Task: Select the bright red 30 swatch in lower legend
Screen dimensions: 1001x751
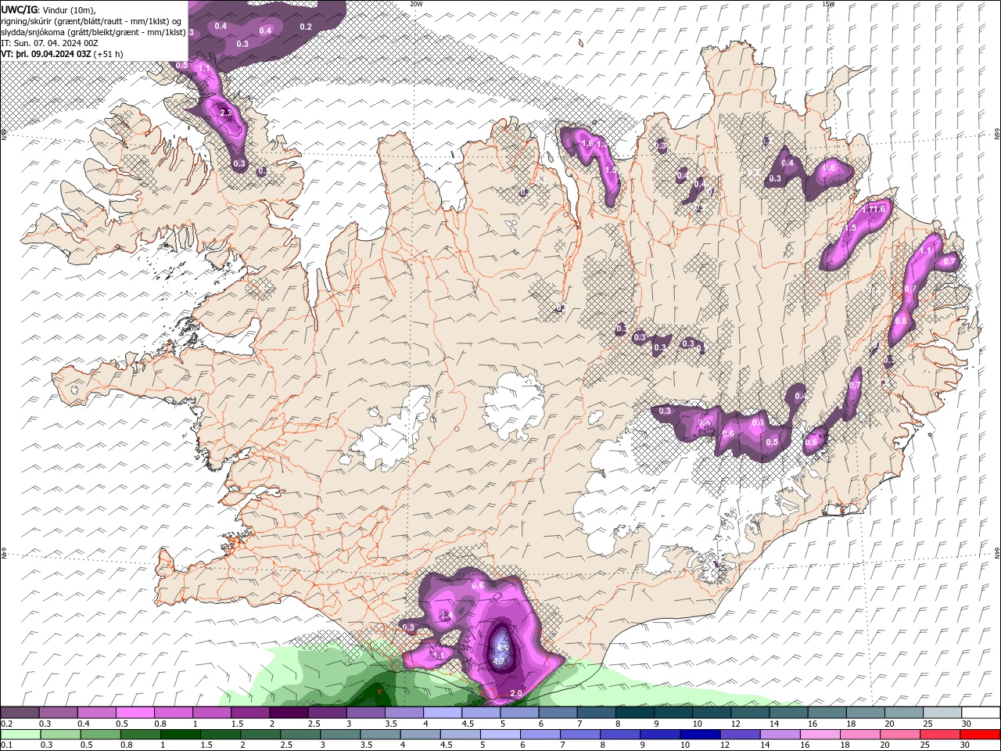Action: (979, 735)
